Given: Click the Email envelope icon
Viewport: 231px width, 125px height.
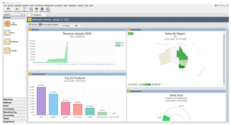Looking at the screenshot, I should point(31,9).
